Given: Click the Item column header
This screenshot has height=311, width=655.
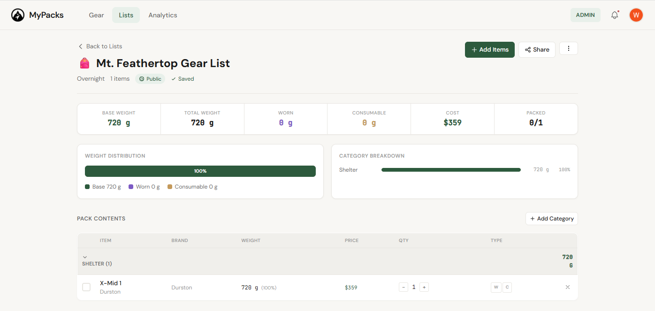Looking at the screenshot, I should coord(106,241).
